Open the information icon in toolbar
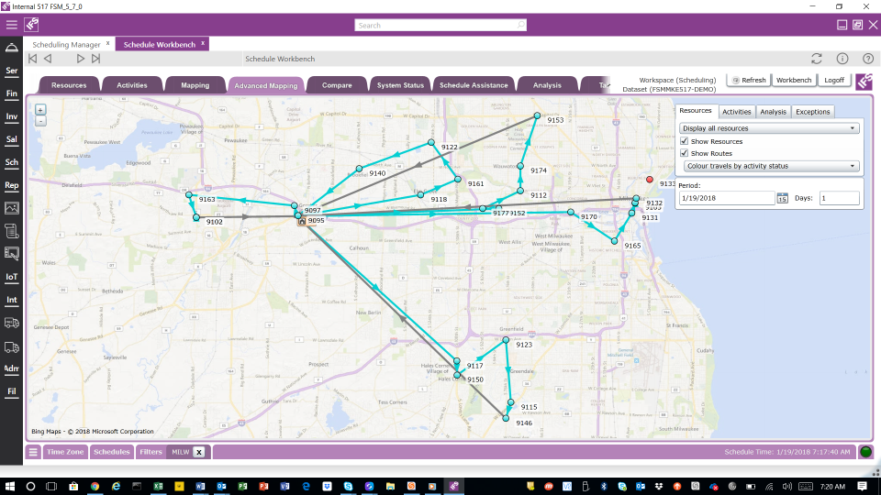The height and width of the screenshot is (495, 881). 842,59
